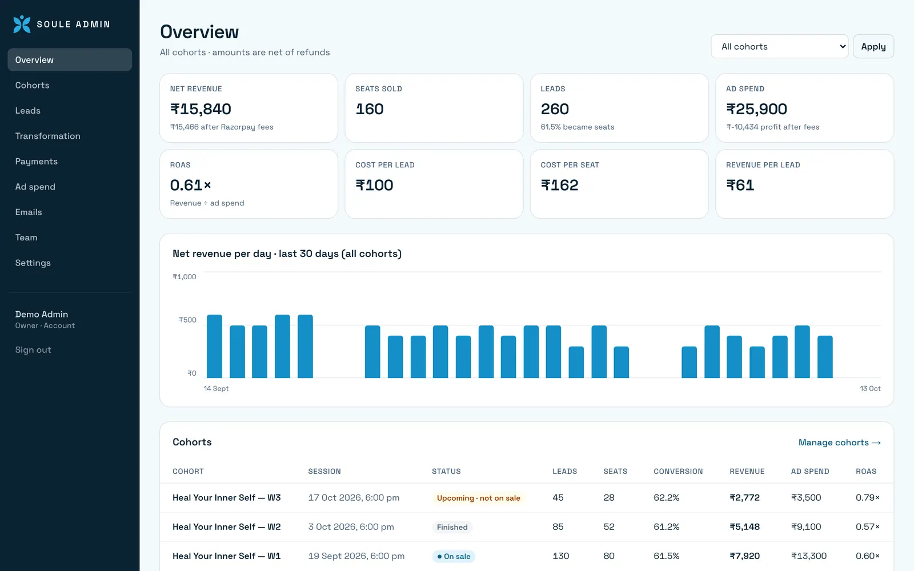Open the Team sidebar page
Image resolution: width=914 pixels, height=571 pixels.
tap(70, 238)
